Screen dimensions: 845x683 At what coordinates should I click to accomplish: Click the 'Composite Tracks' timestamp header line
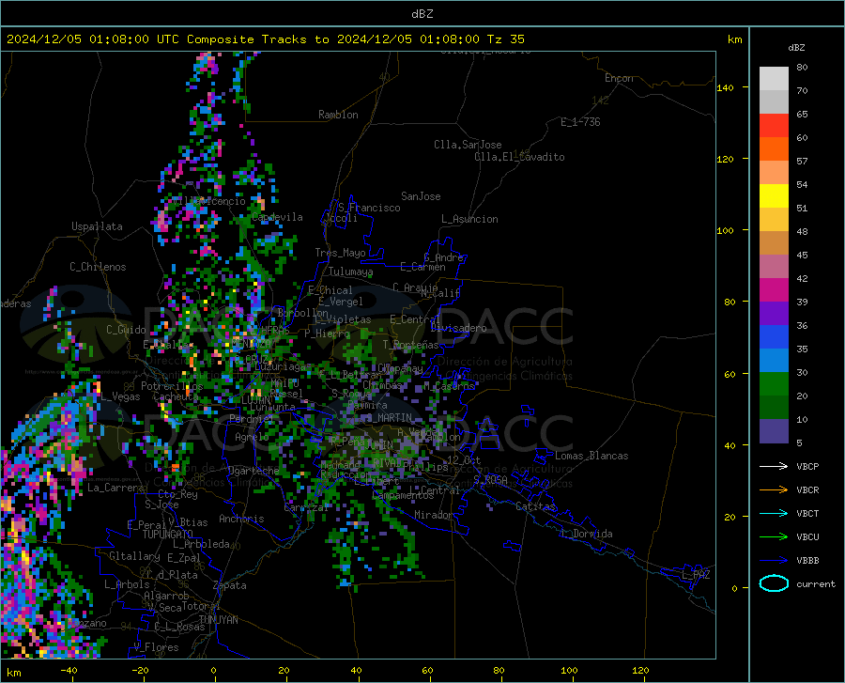click(x=265, y=39)
